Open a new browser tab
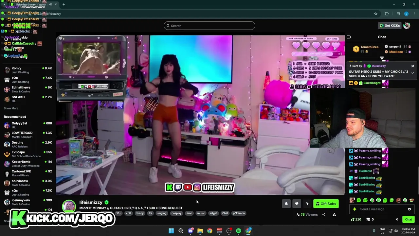 (64, 5)
